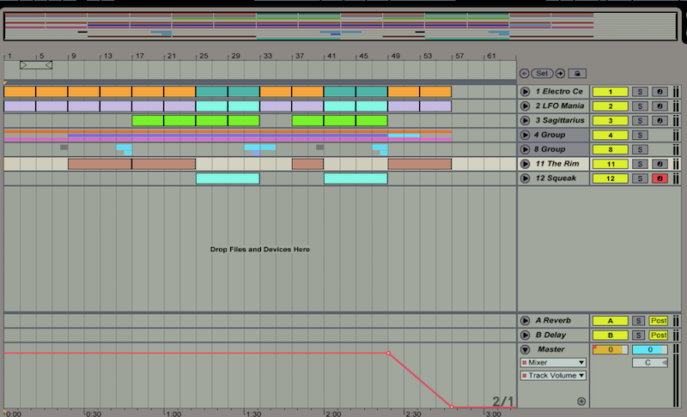Viewport: 687px width, 417px height.
Task: Adjust the Master volume value box
Action: 611,349
